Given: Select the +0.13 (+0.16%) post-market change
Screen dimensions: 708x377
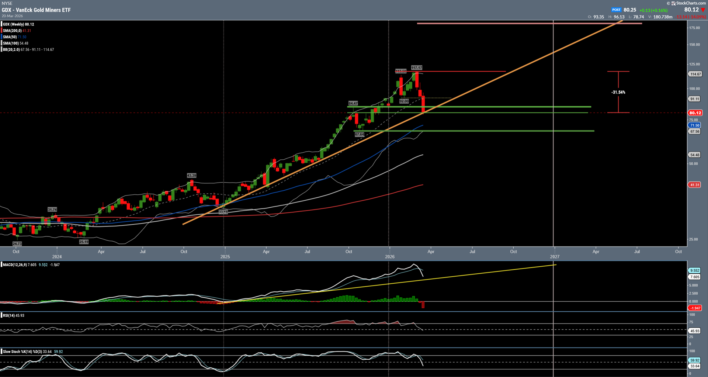Looking at the screenshot, I should tap(653, 10).
